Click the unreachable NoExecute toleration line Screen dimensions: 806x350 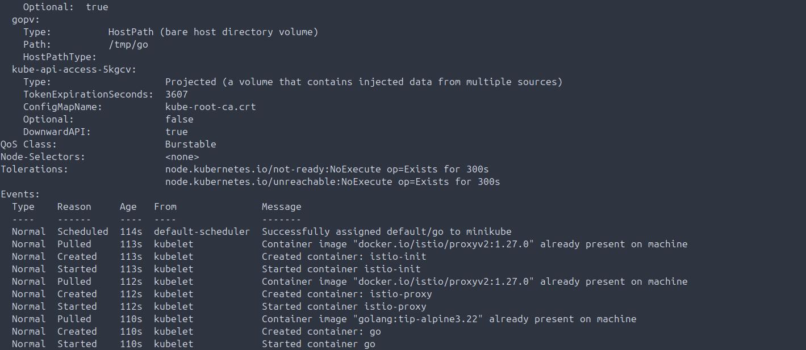332,182
